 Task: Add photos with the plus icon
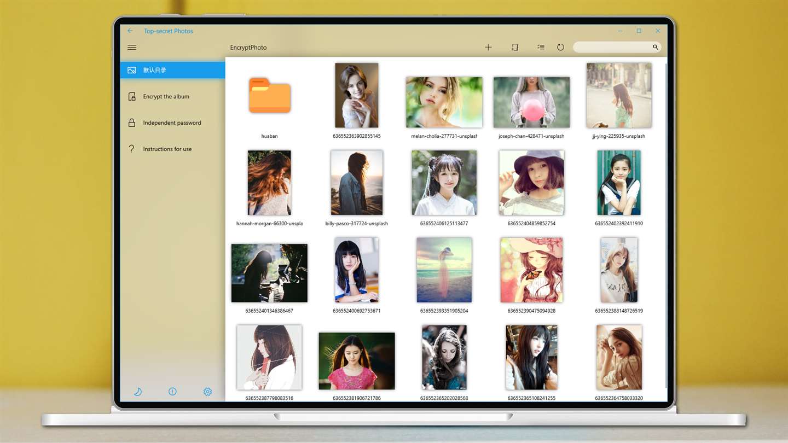pyautogui.click(x=488, y=48)
